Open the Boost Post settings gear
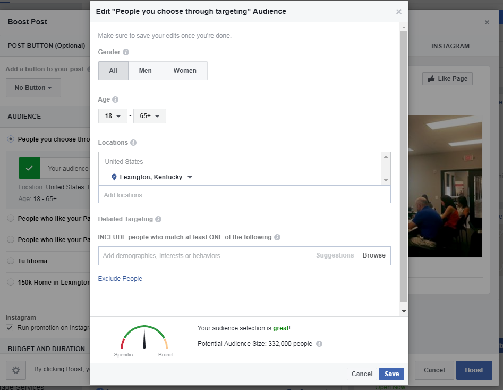 (x=16, y=370)
